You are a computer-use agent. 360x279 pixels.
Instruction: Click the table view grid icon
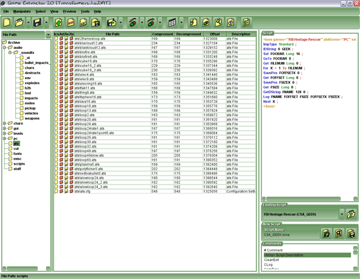172,22
